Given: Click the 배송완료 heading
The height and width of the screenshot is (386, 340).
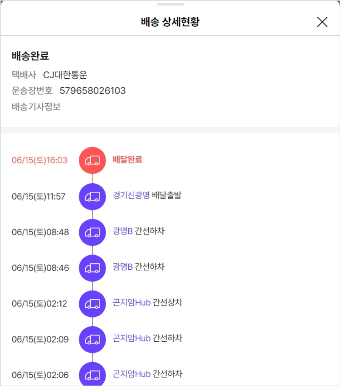Looking at the screenshot, I should (30, 56).
